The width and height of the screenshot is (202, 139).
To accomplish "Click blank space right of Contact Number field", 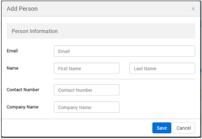I will [157, 90].
